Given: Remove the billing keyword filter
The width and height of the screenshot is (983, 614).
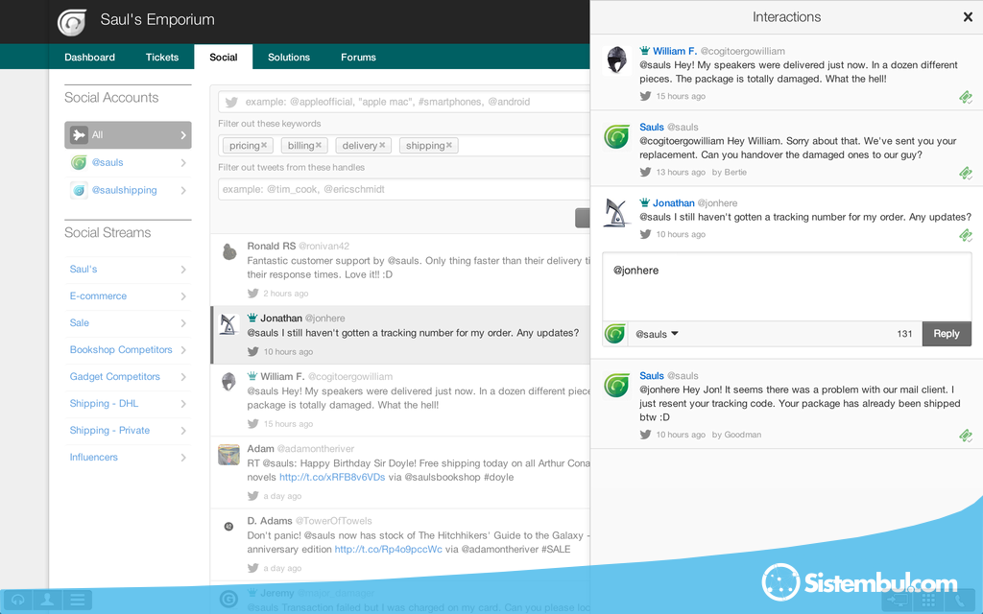Looking at the screenshot, I should [x=319, y=145].
